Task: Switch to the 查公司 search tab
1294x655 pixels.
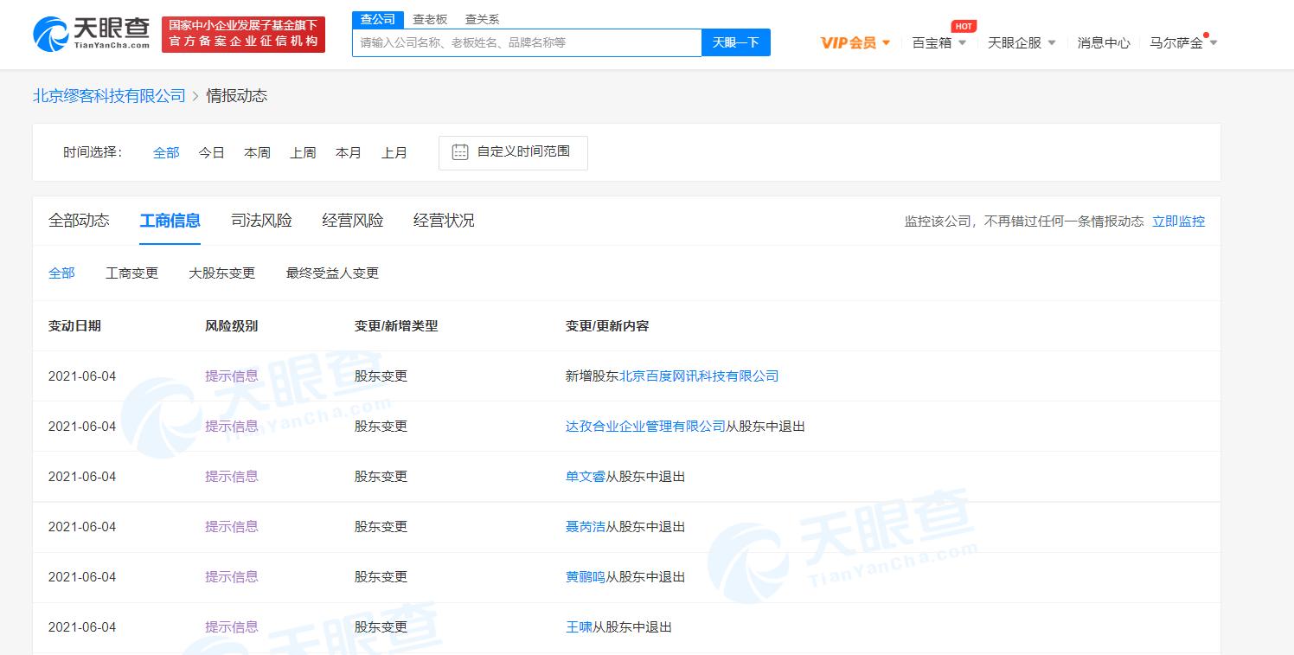Action: [378, 19]
